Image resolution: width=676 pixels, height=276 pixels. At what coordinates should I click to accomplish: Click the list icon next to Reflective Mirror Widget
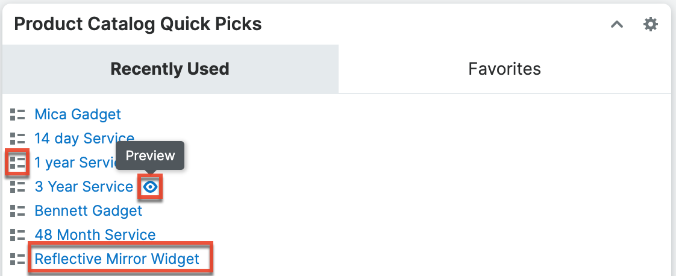[x=17, y=259]
